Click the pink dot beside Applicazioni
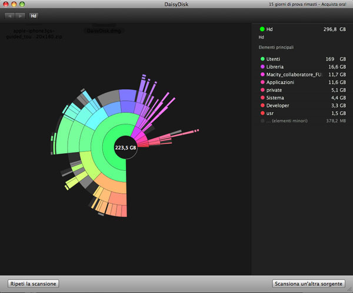The height and width of the screenshot is (293, 353). pyautogui.click(x=262, y=82)
